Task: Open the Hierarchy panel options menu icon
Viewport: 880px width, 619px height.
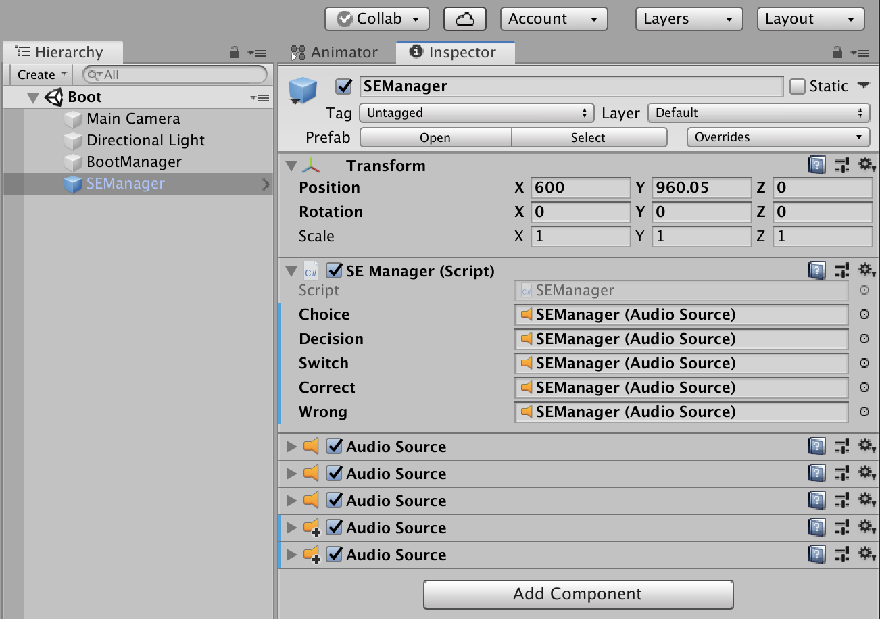Action: (x=258, y=53)
